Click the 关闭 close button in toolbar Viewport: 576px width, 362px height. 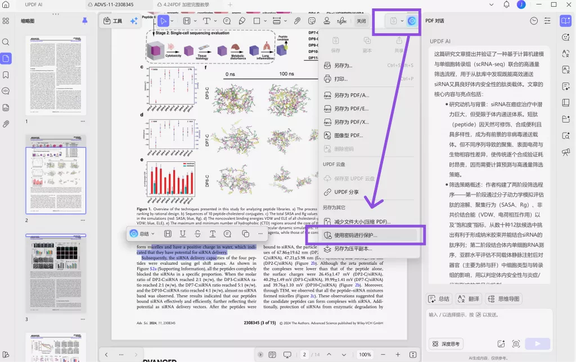click(362, 21)
